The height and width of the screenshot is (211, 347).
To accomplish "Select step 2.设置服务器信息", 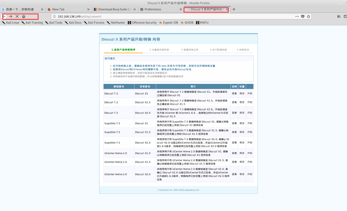I will pyautogui.click(x=159, y=50).
